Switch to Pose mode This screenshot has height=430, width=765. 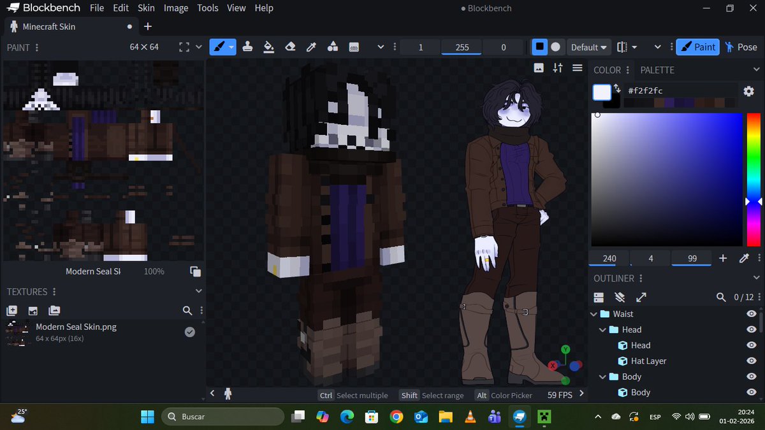coord(741,47)
